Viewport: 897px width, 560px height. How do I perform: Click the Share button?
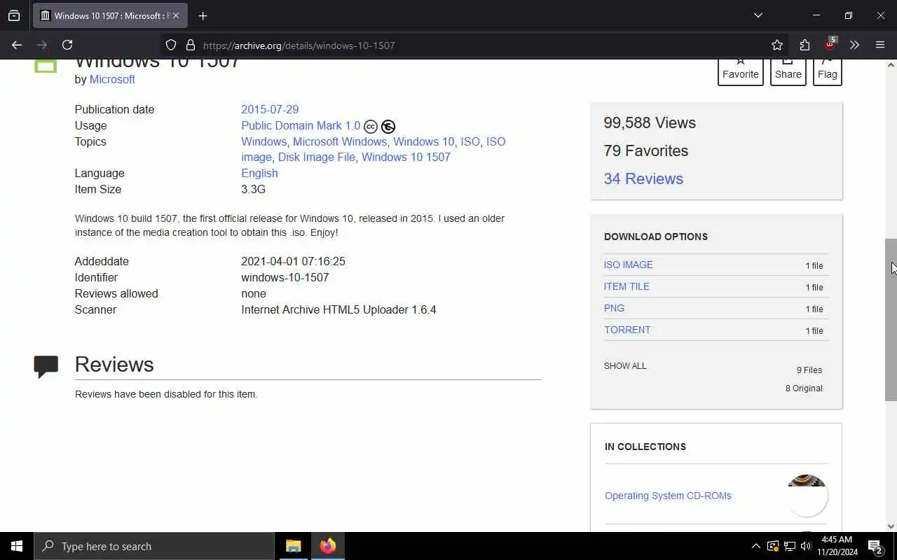788,71
